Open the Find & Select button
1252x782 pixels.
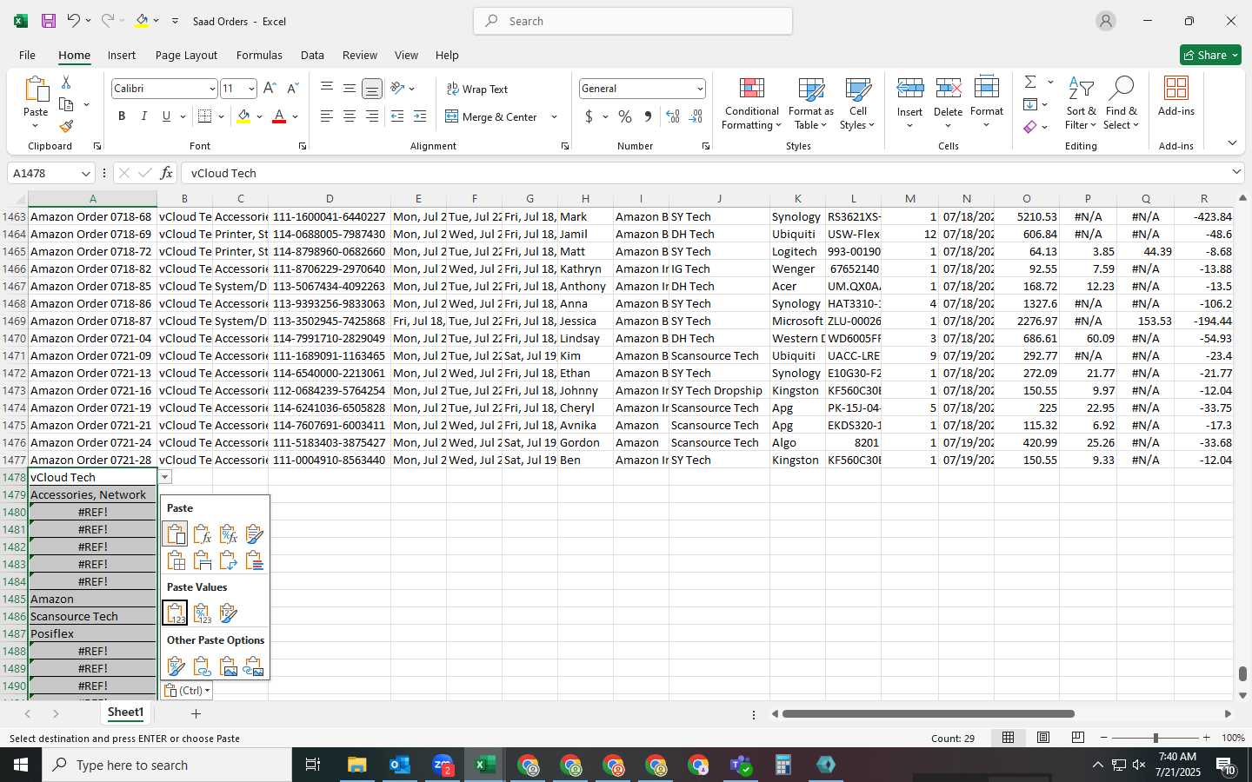point(1121,104)
